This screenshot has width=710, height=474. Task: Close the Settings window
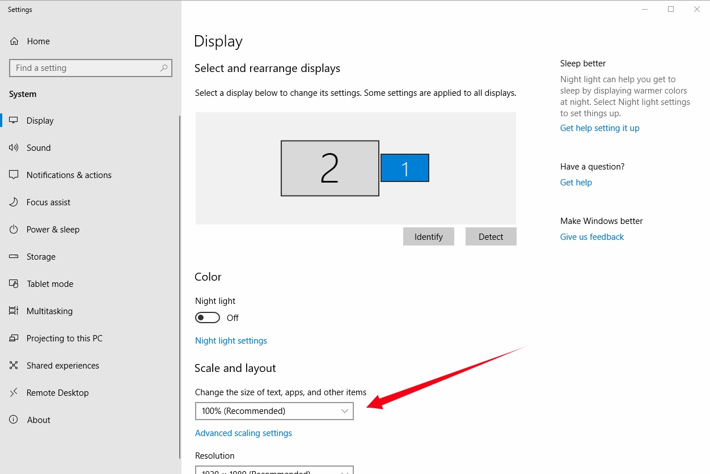pos(697,9)
